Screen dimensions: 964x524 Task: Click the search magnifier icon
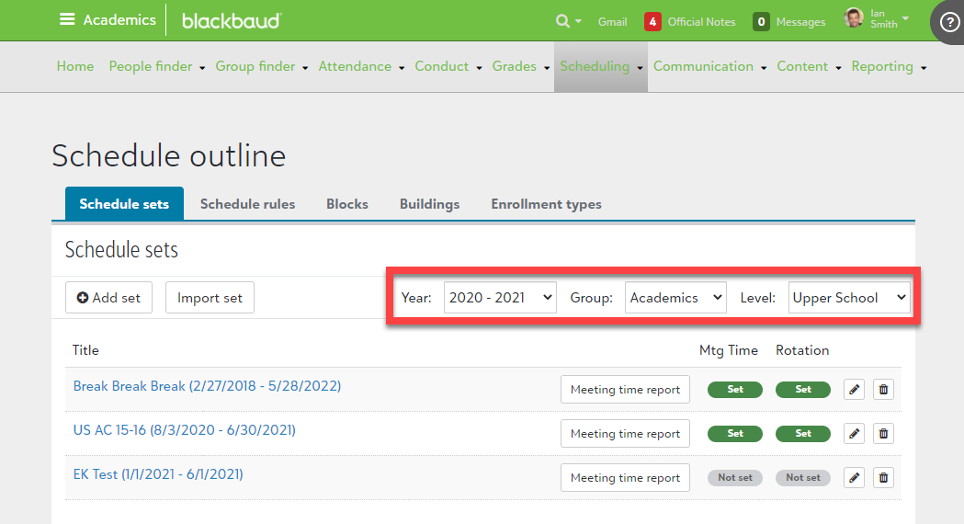(x=562, y=21)
